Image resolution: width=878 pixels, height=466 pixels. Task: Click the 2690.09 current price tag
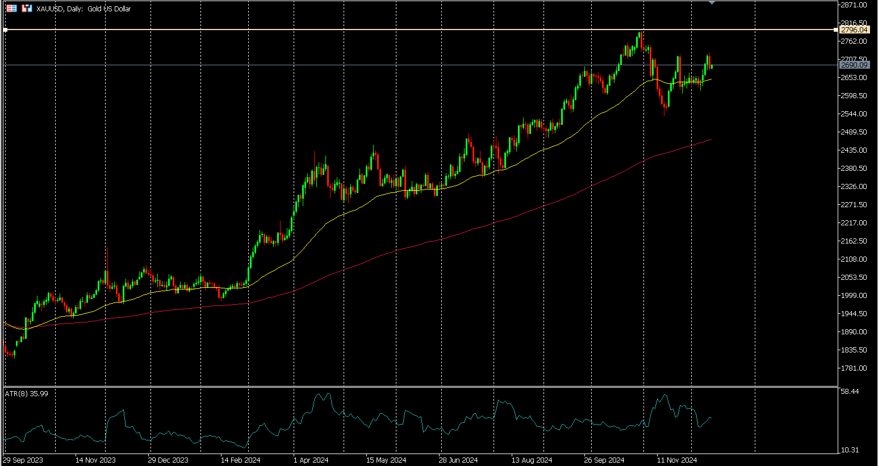coord(854,66)
